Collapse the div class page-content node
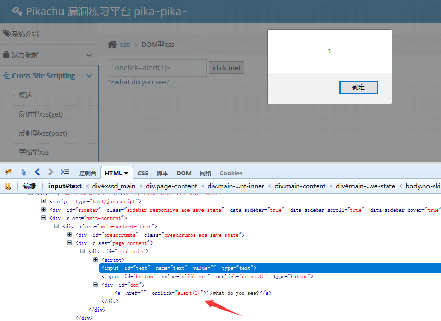 point(69,243)
